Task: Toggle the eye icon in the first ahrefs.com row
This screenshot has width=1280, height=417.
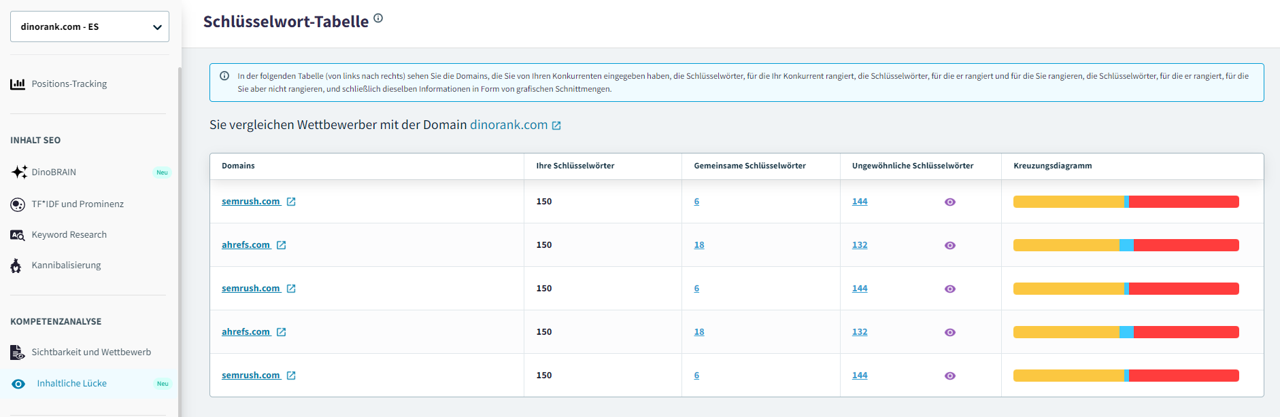Action: tap(950, 245)
